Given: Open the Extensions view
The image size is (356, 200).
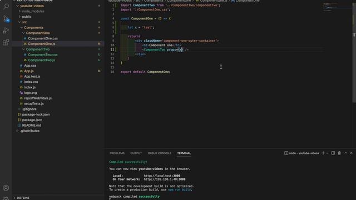Looking at the screenshot, I should coord(6,42).
